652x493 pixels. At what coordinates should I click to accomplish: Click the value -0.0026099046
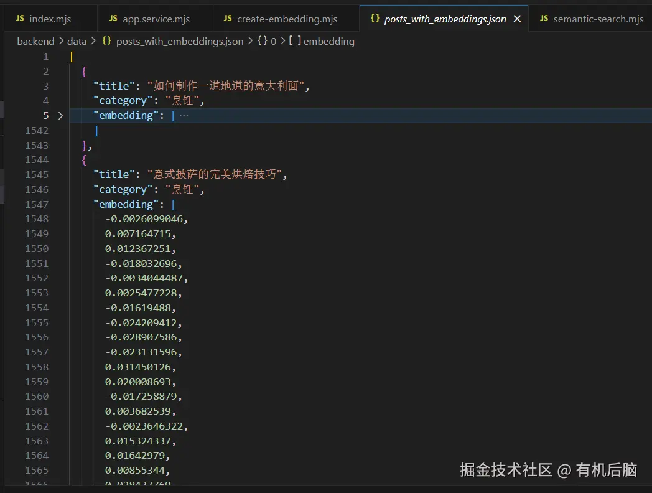point(144,219)
